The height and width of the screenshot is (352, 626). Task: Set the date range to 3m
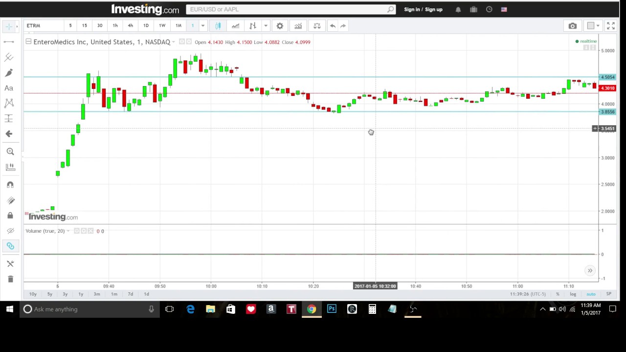[97, 294]
